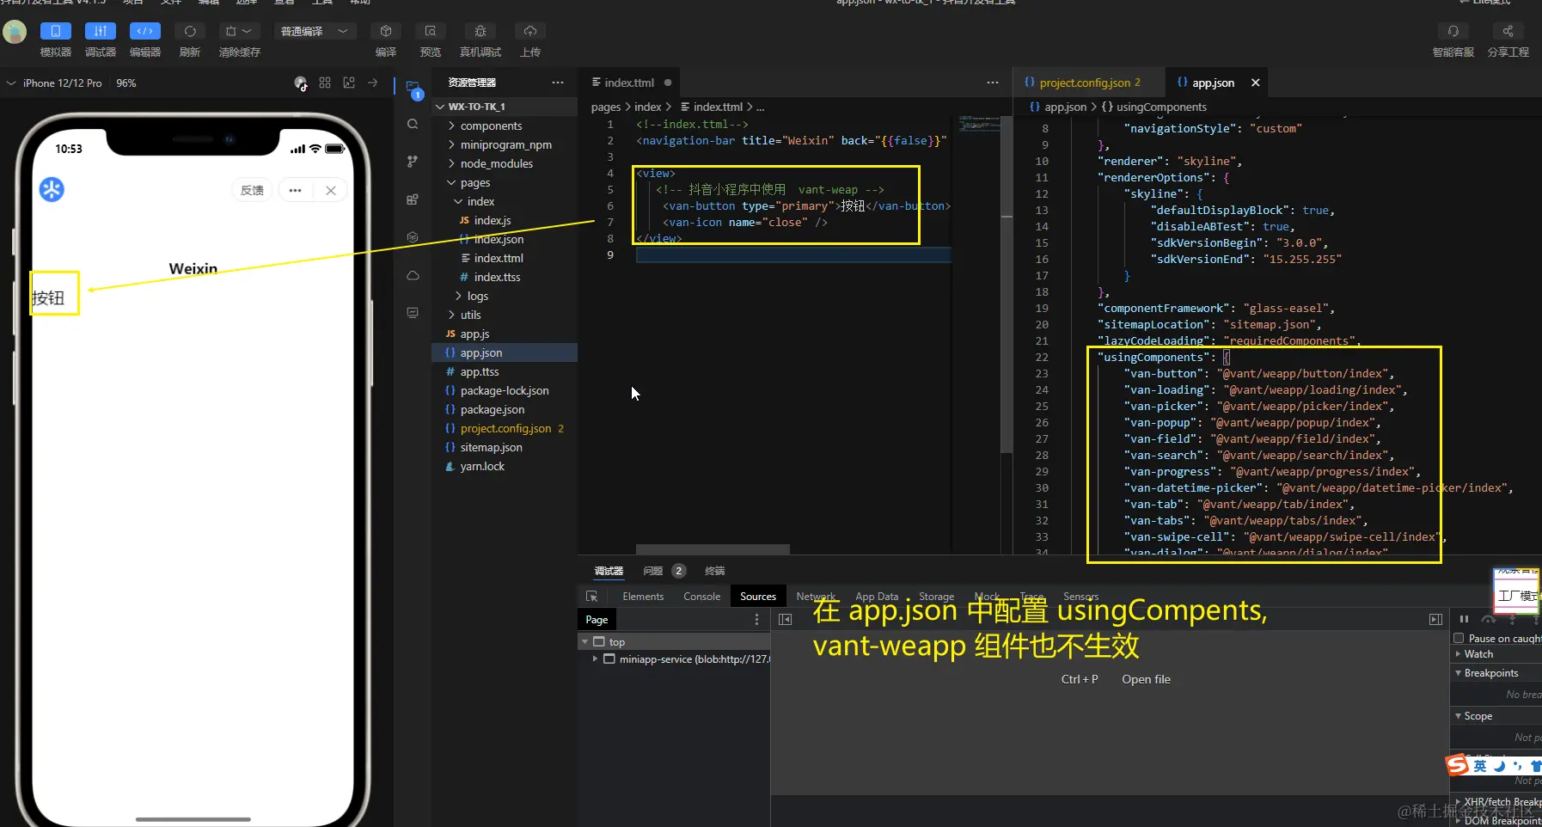Open the cloud icon in activity bar
Viewport: 1542px width, 827px height.
[413, 276]
